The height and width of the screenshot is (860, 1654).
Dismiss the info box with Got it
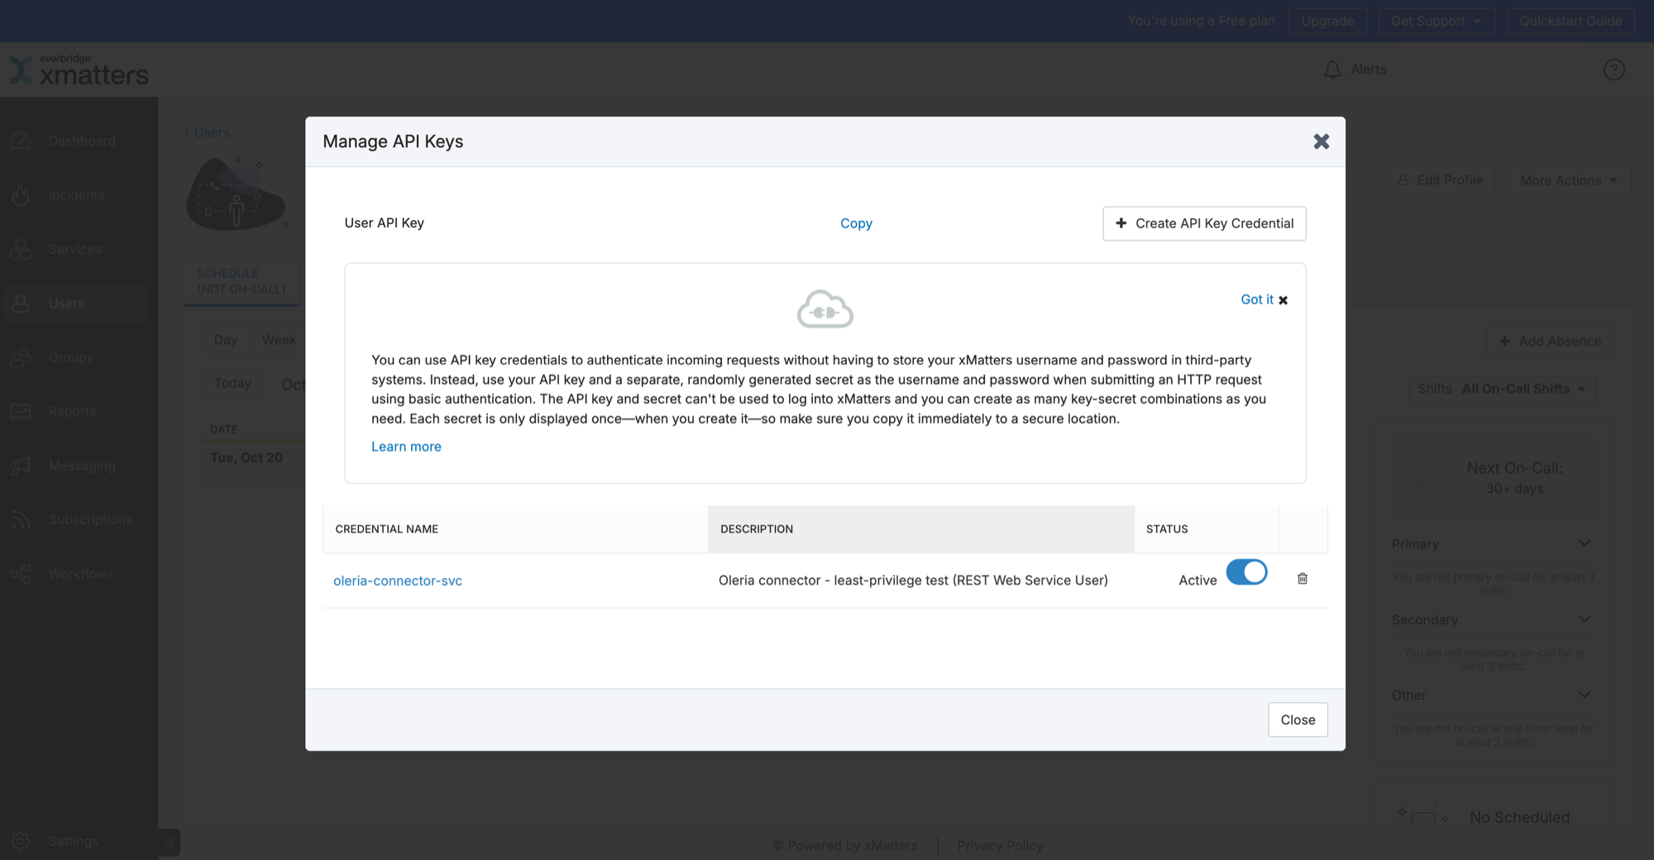pyautogui.click(x=1264, y=299)
